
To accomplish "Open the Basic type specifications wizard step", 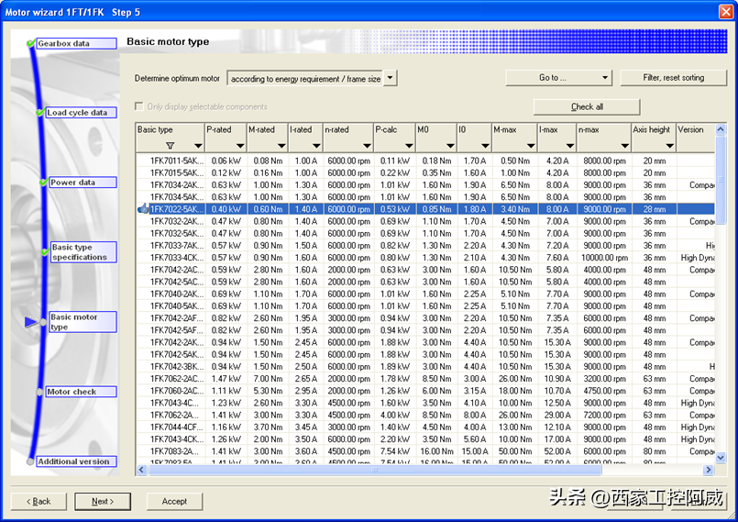I will tap(83, 252).
